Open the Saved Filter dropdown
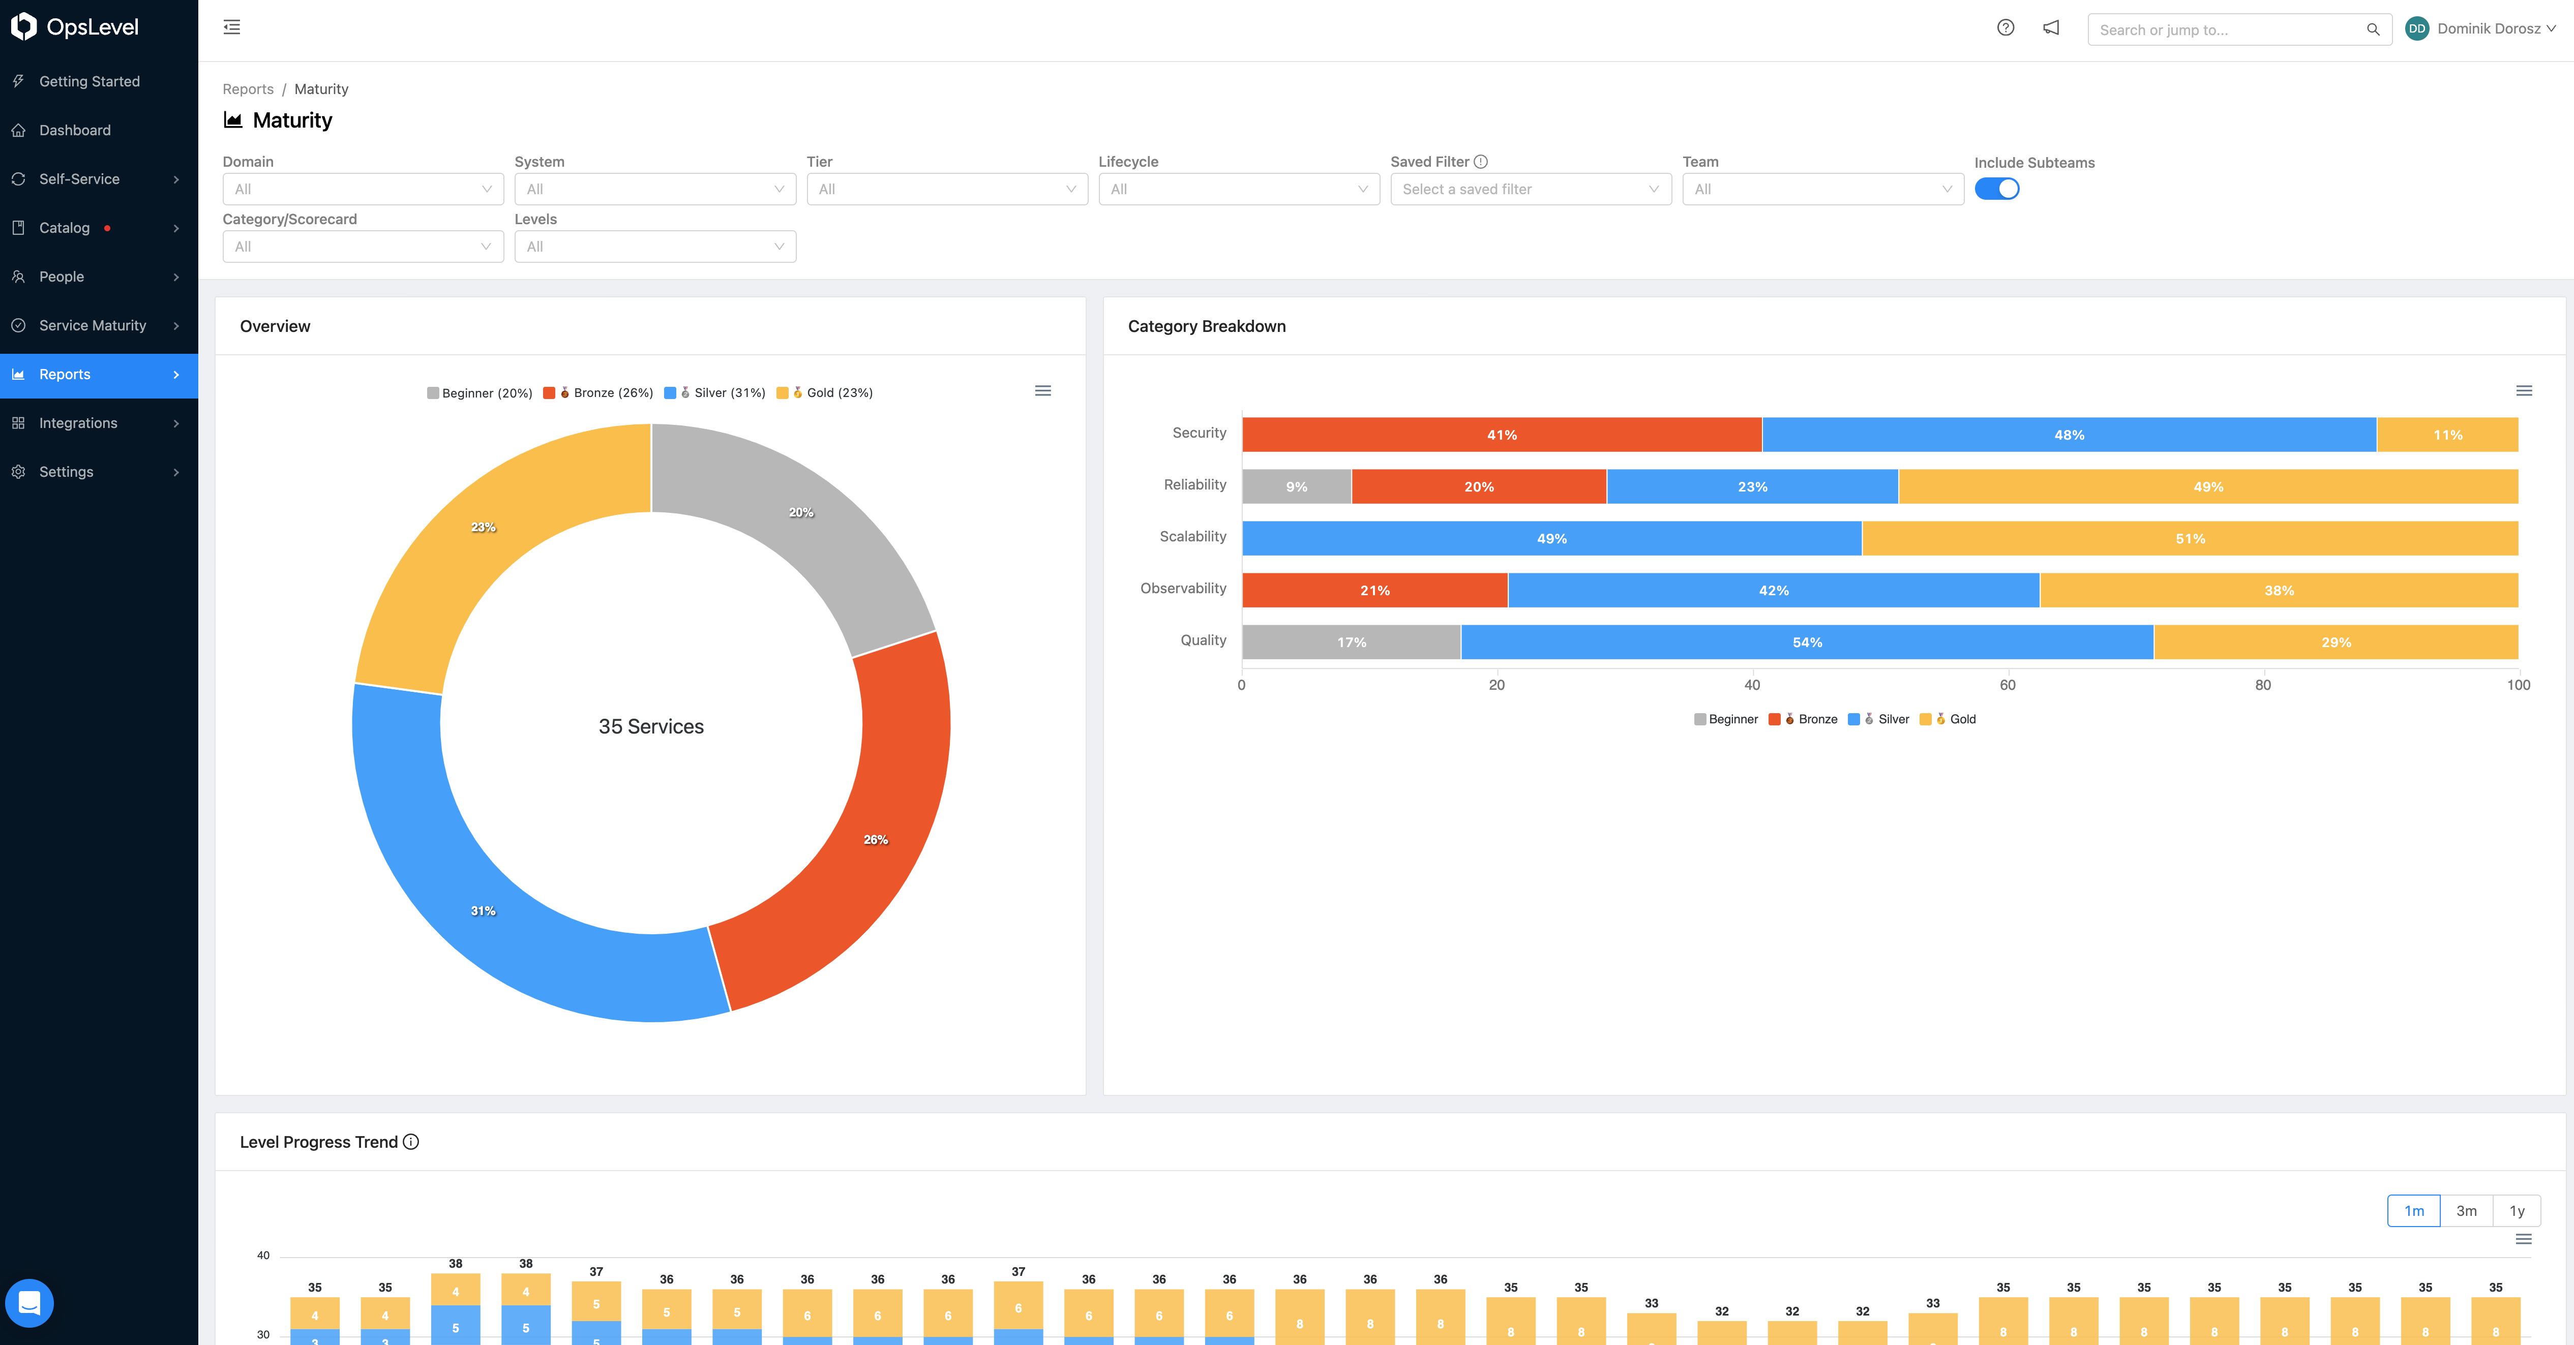This screenshot has height=1345, width=2574. coord(1531,189)
